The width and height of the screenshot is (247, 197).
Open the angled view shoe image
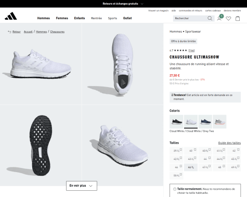123,146
